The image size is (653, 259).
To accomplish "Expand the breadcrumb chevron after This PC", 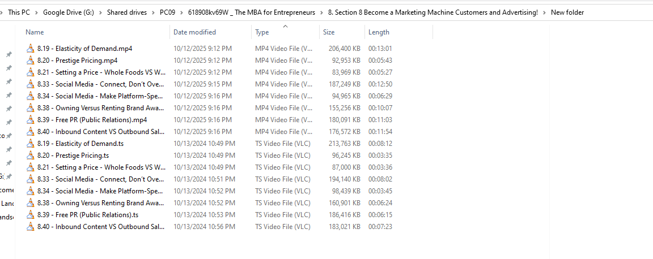I will [36, 12].
